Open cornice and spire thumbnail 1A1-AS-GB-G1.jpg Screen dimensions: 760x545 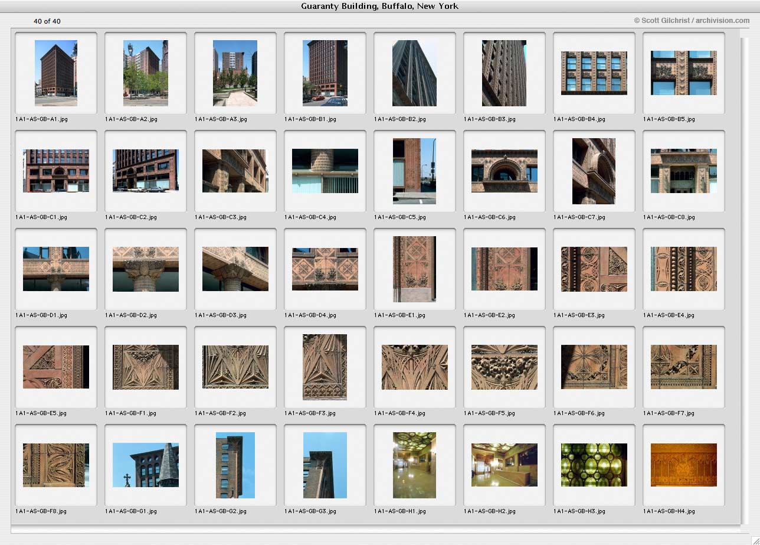(x=146, y=465)
